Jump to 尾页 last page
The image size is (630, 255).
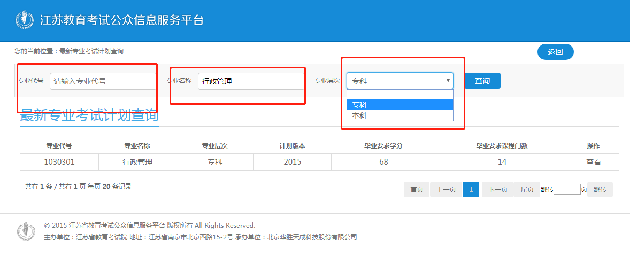pyautogui.click(x=527, y=190)
